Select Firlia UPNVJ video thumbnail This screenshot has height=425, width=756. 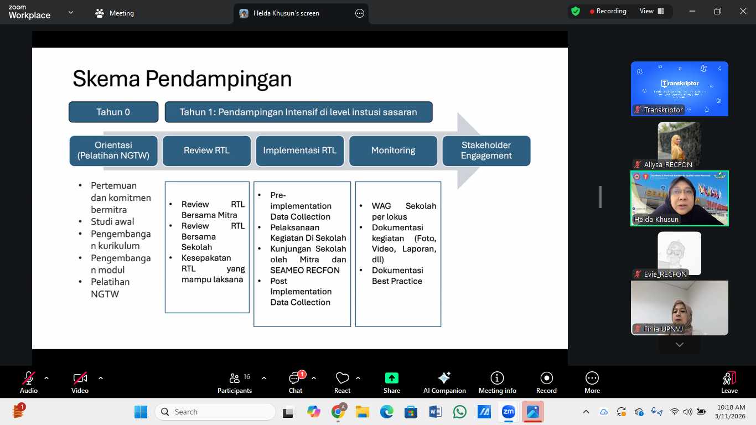(679, 307)
